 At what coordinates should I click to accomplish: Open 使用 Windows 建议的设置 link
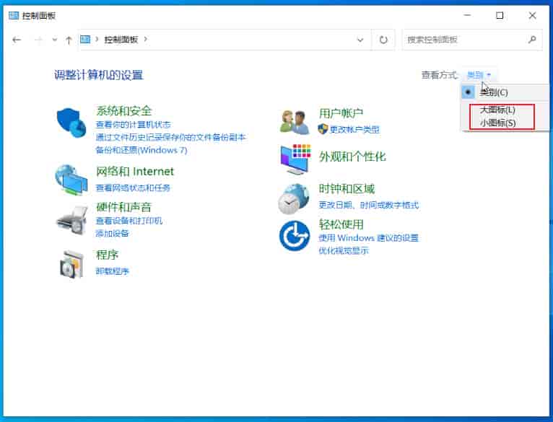click(x=369, y=238)
